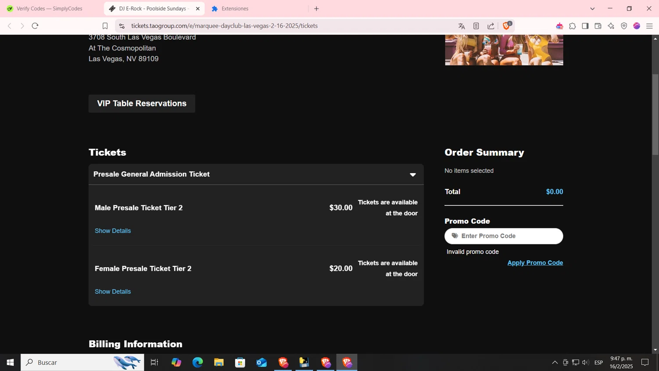659x371 pixels.
Task: Open VIP Table Reservations
Action: point(142,103)
